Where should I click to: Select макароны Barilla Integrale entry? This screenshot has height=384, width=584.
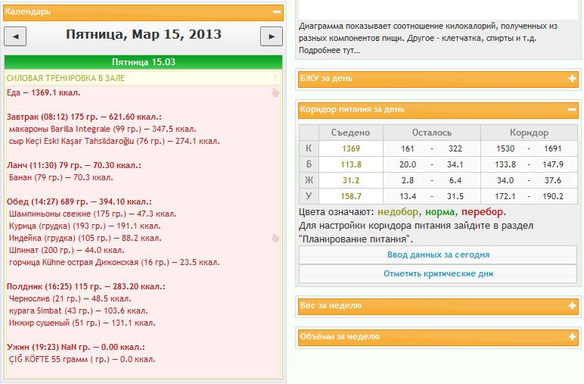pyautogui.click(x=102, y=129)
